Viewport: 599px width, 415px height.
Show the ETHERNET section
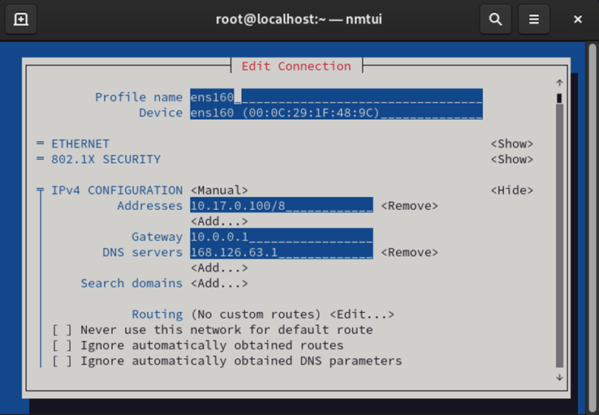[512, 143]
